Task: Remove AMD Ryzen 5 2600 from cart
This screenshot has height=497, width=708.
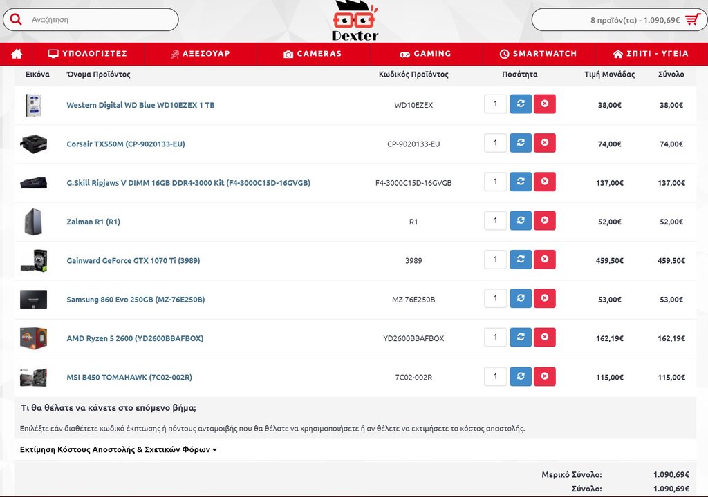Action: click(x=545, y=337)
